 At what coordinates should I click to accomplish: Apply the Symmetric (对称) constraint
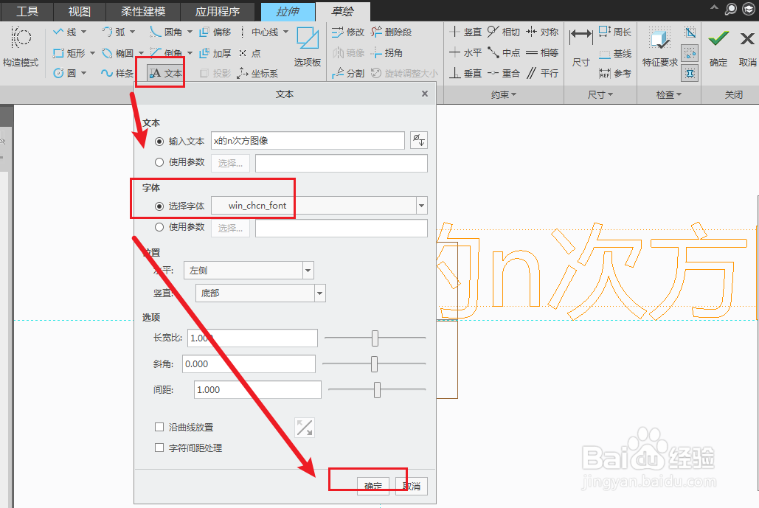click(542, 32)
